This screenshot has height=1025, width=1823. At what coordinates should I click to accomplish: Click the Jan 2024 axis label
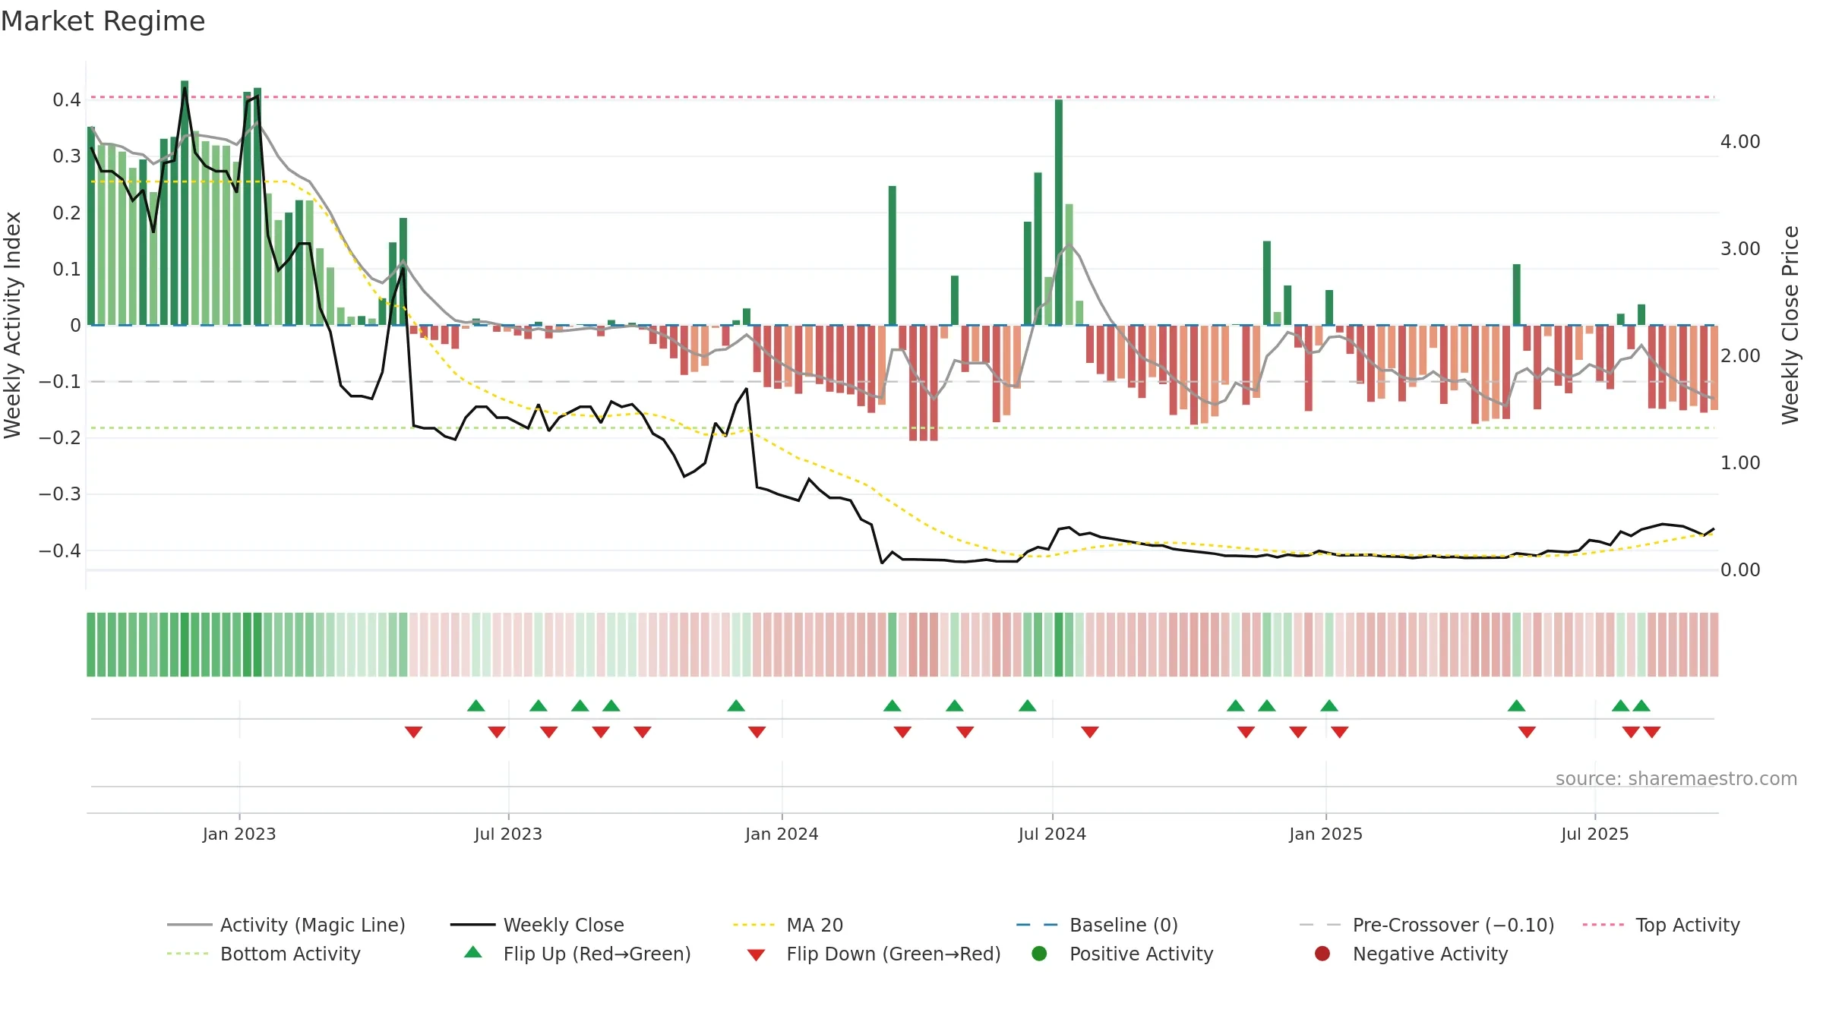click(782, 834)
